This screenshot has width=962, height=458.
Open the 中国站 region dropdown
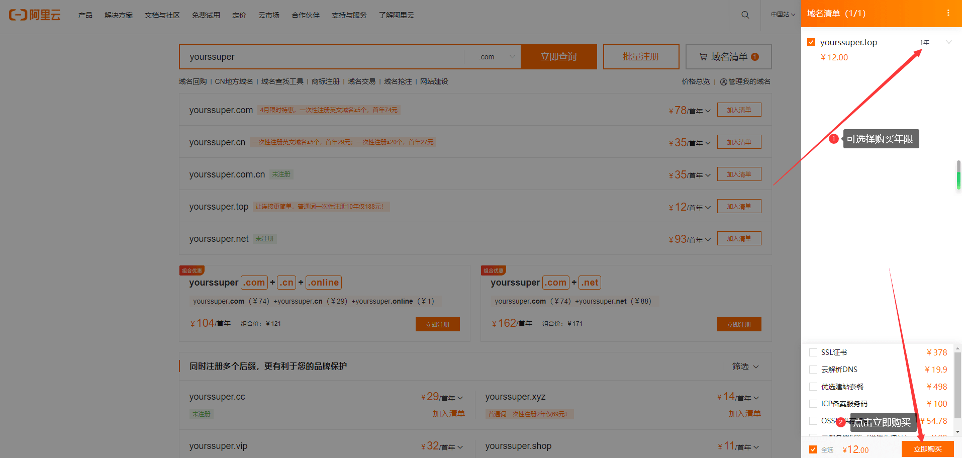click(x=783, y=15)
